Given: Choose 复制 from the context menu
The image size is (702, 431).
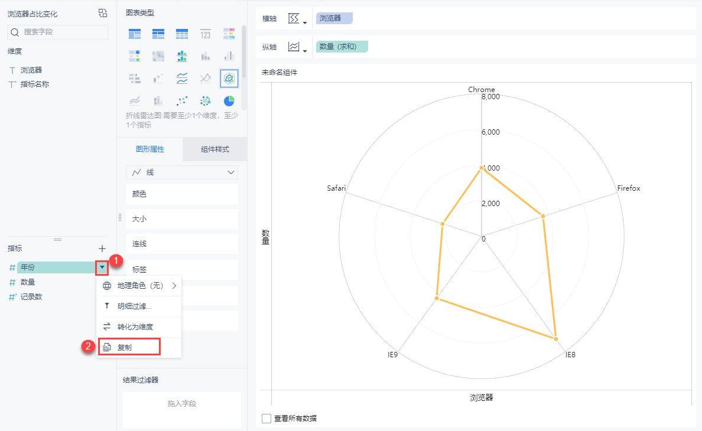Looking at the screenshot, I should [x=129, y=347].
